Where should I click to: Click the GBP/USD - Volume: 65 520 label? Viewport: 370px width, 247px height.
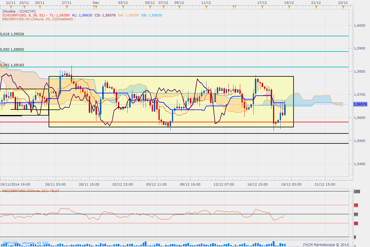(x=25, y=243)
